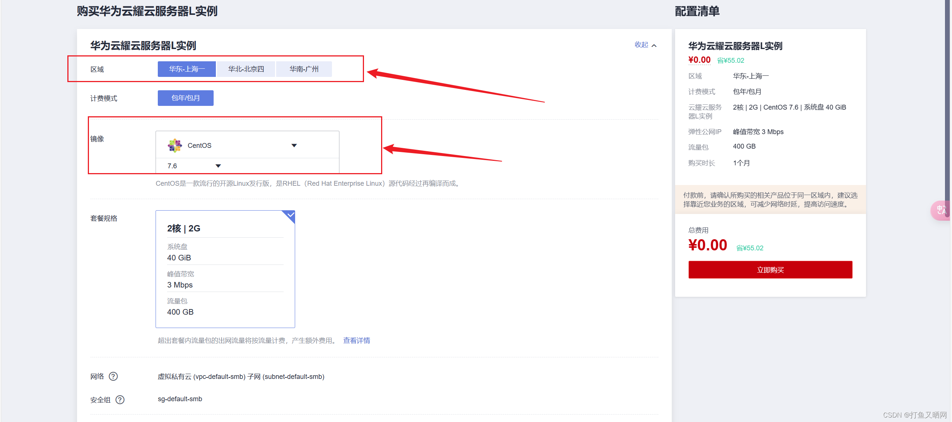Click the 立即购买 button
The width and height of the screenshot is (952, 422).
pos(770,270)
